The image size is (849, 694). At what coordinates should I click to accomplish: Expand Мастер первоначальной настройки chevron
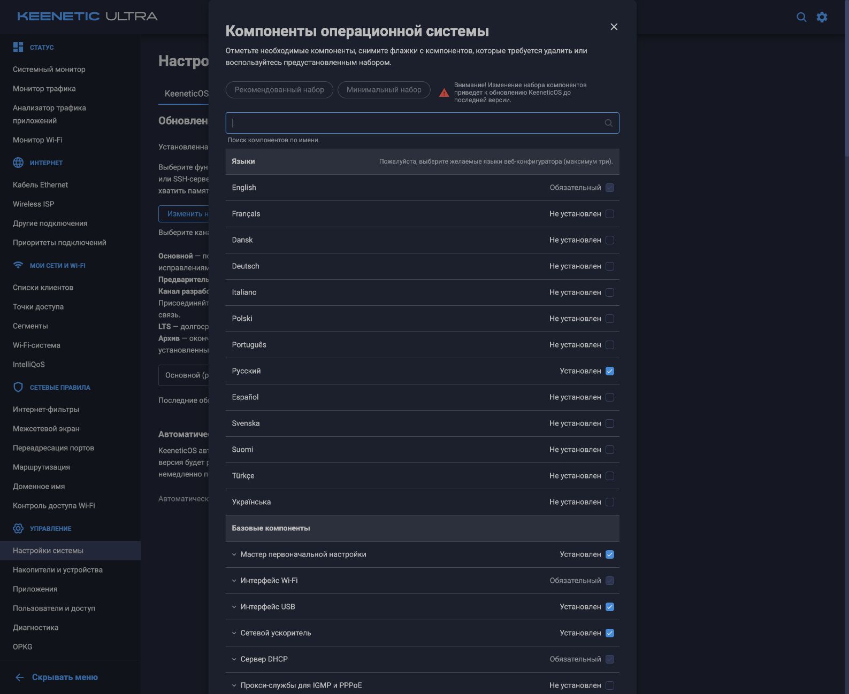click(x=234, y=554)
